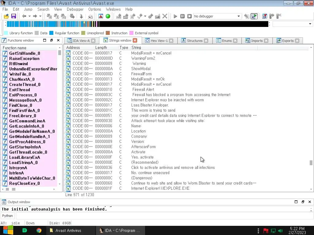Open file using the folder icon
This screenshot has width=314, height=235.
pyautogui.click(x=6, y=16)
